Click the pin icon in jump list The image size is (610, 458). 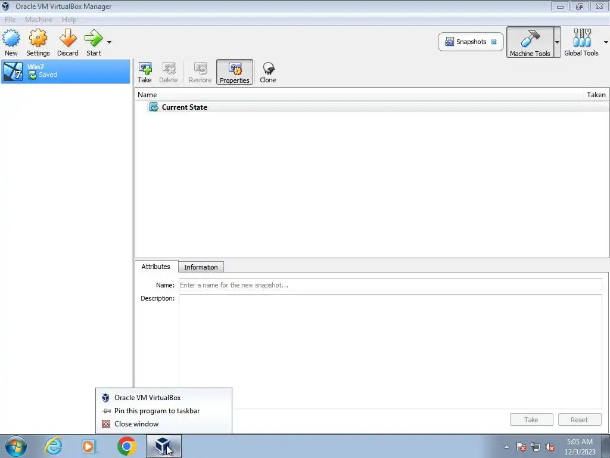106,411
